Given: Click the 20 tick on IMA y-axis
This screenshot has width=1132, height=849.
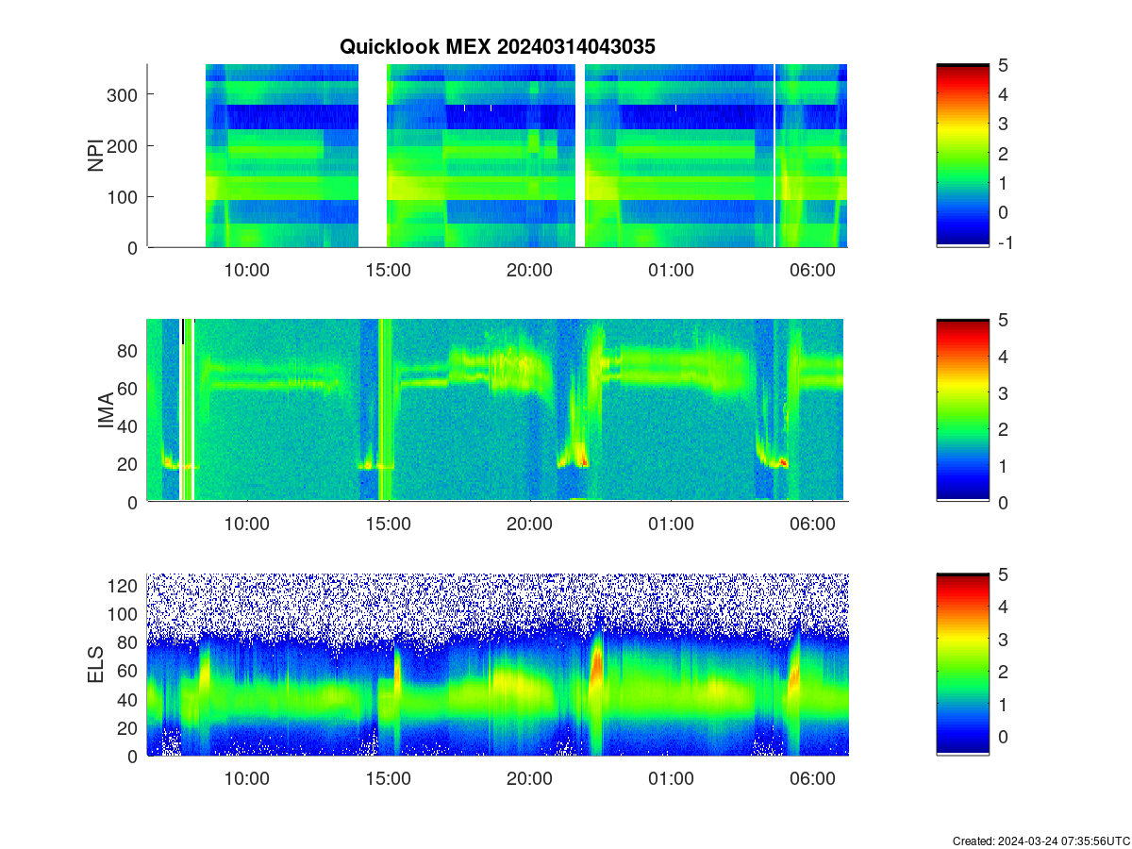Looking at the screenshot, I should pyautogui.click(x=128, y=464).
